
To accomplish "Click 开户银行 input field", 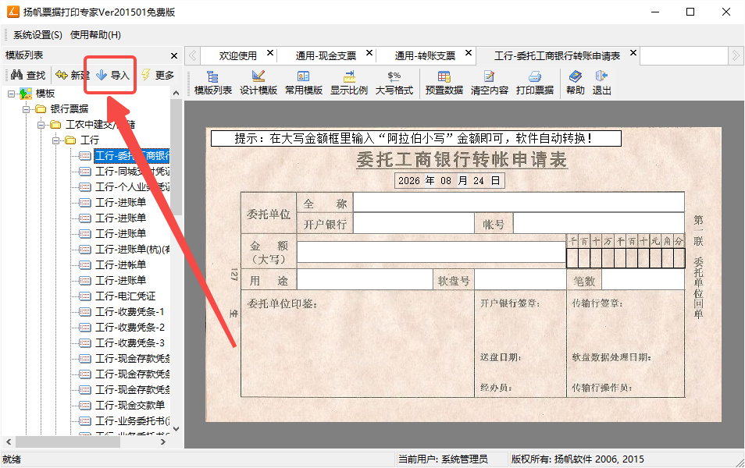I will (414, 224).
